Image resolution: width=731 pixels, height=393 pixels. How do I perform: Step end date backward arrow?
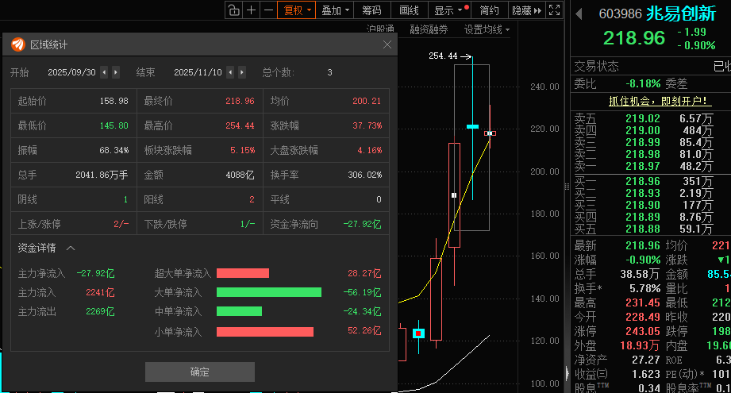tap(230, 72)
